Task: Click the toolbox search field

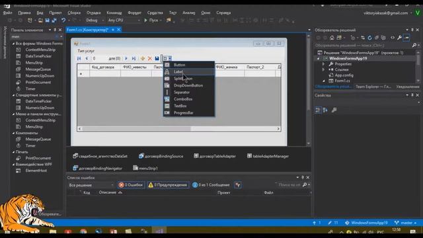Action: tap(34, 37)
